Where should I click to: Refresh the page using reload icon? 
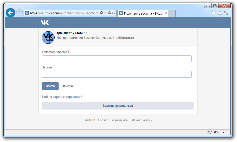(x=114, y=13)
